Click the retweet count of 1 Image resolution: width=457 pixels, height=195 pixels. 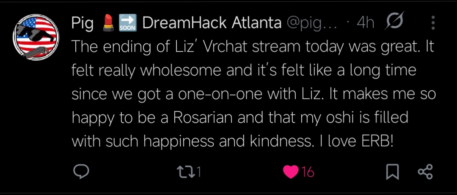[x=198, y=172]
